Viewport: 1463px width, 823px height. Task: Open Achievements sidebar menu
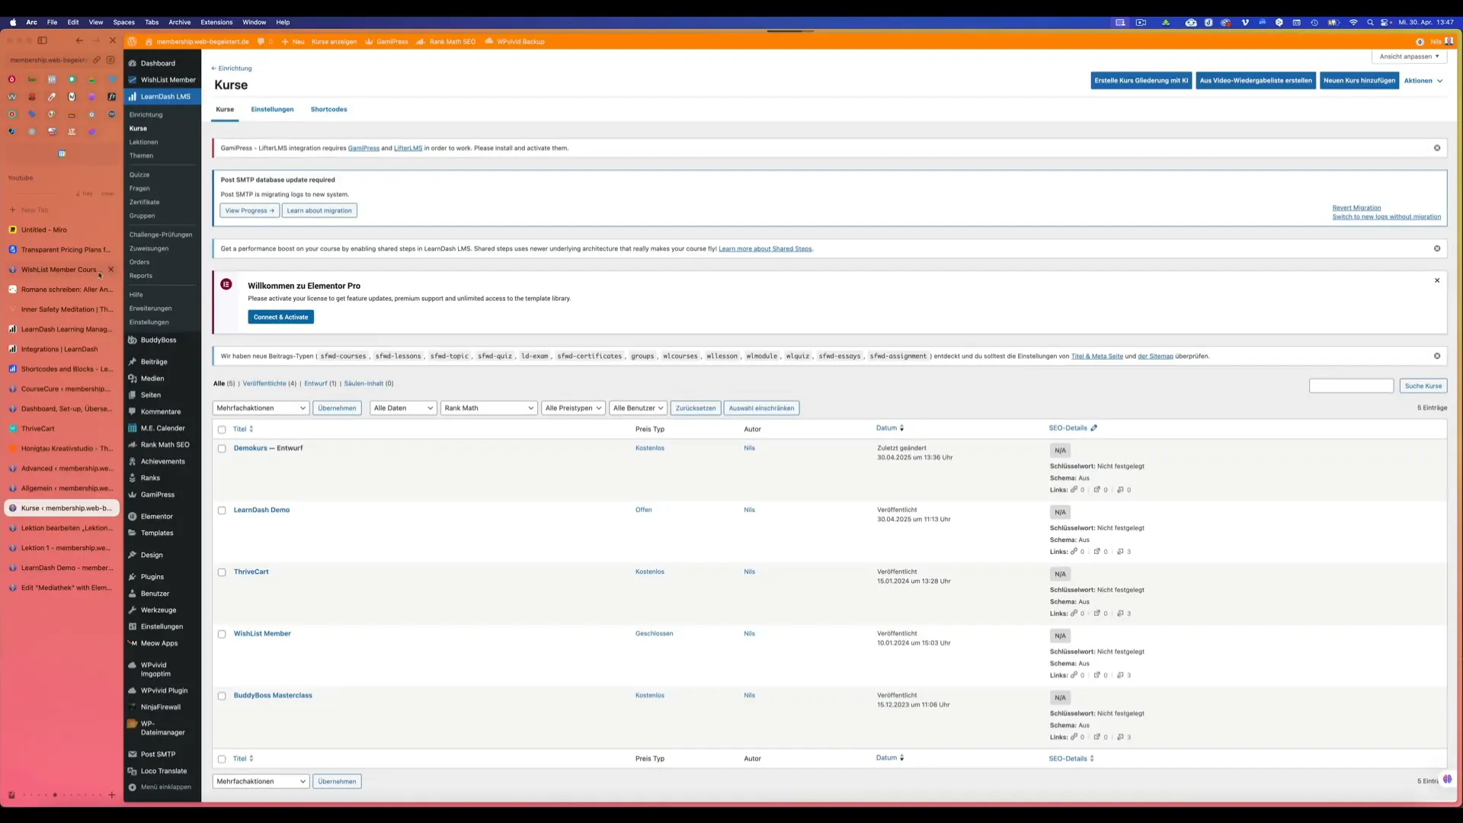click(x=162, y=462)
